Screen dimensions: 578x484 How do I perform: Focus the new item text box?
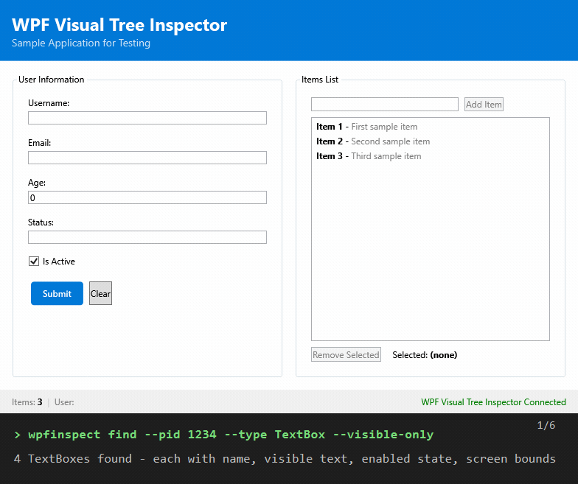coord(385,105)
